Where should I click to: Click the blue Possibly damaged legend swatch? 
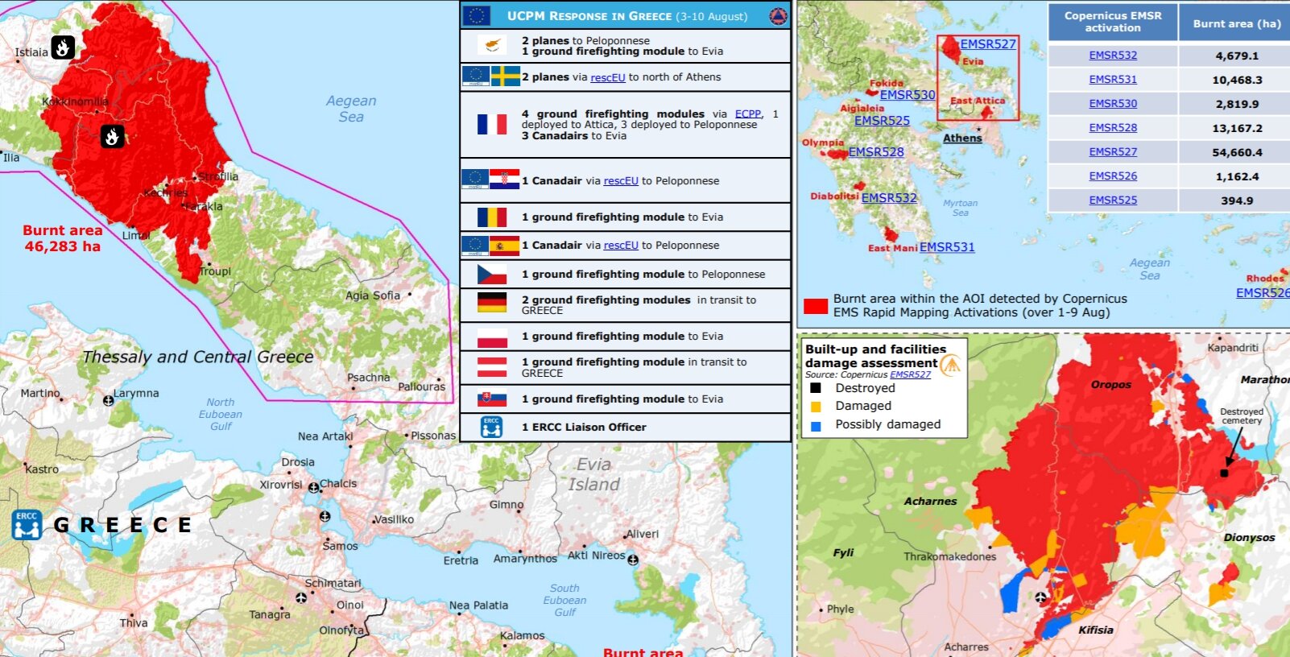(816, 426)
